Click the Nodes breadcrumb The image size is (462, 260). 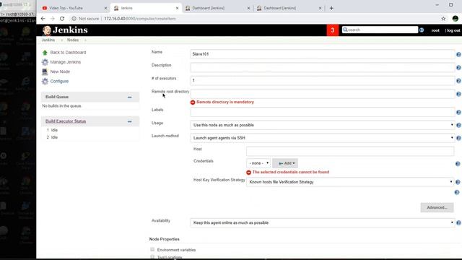pyautogui.click(x=73, y=40)
